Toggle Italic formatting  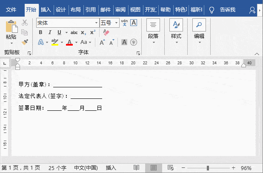pos(50,32)
